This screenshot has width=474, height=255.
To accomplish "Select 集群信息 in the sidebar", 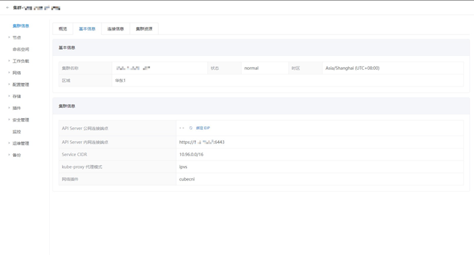I will point(21,26).
